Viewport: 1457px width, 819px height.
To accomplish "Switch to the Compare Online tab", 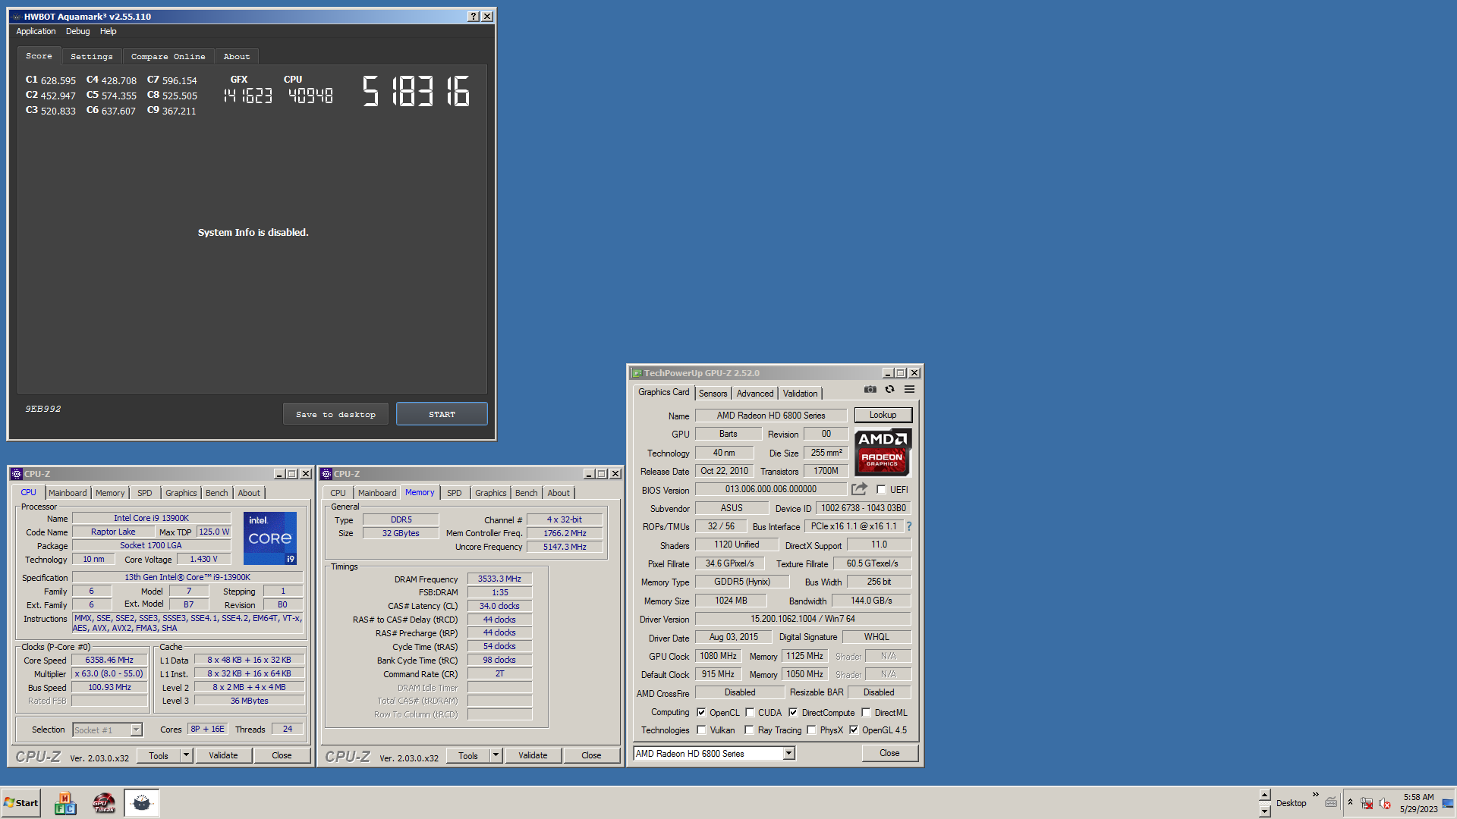I will pos(168,57).
